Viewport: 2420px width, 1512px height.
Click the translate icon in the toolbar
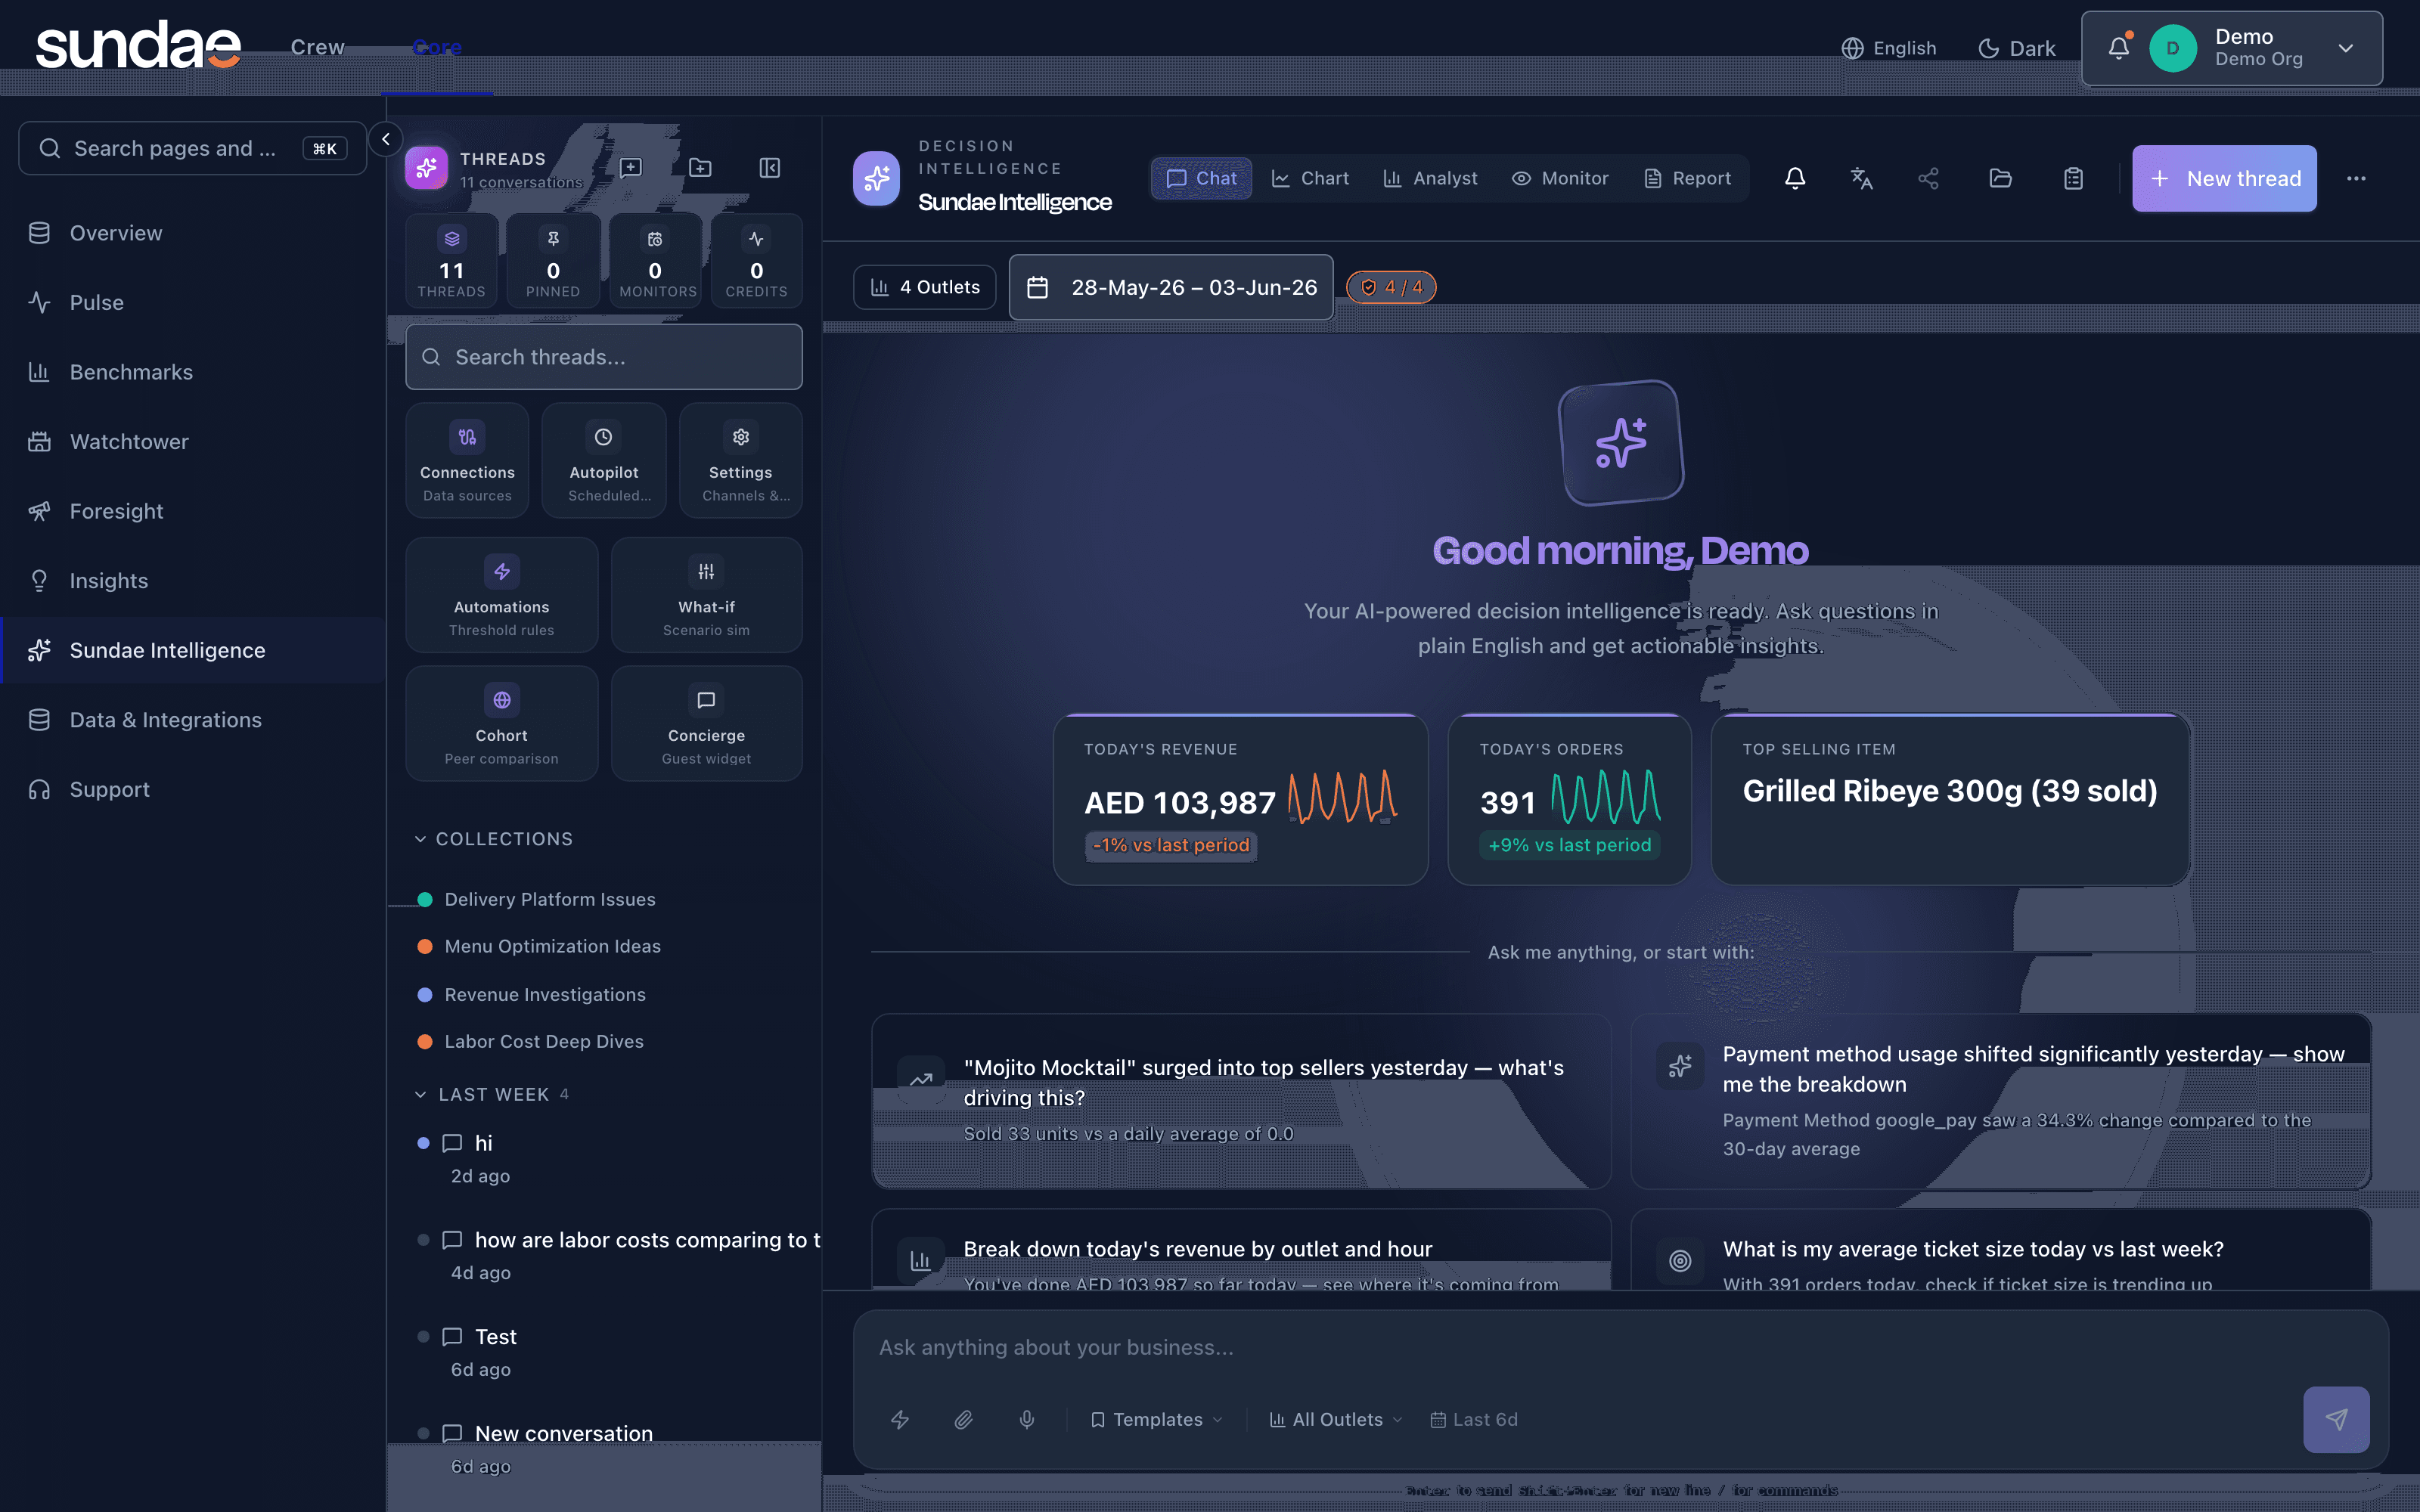pyautogui.click(x=1861, y=178)
